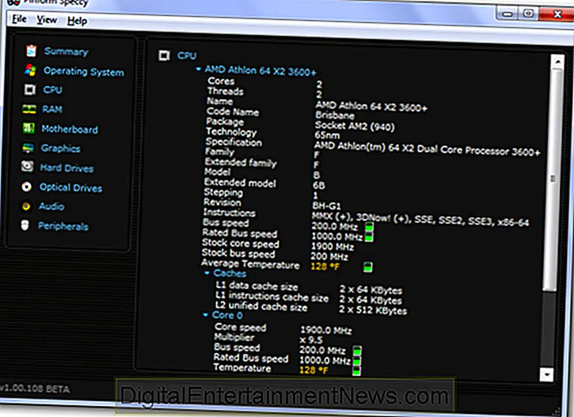Click the L1 data cache size label

point(256,285)
